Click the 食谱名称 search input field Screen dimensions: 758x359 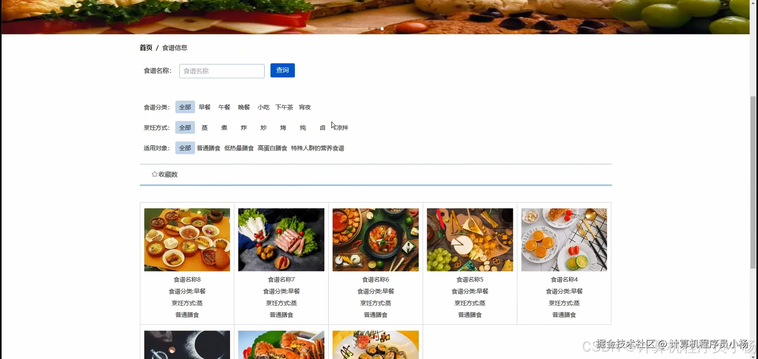pos(221,71)
